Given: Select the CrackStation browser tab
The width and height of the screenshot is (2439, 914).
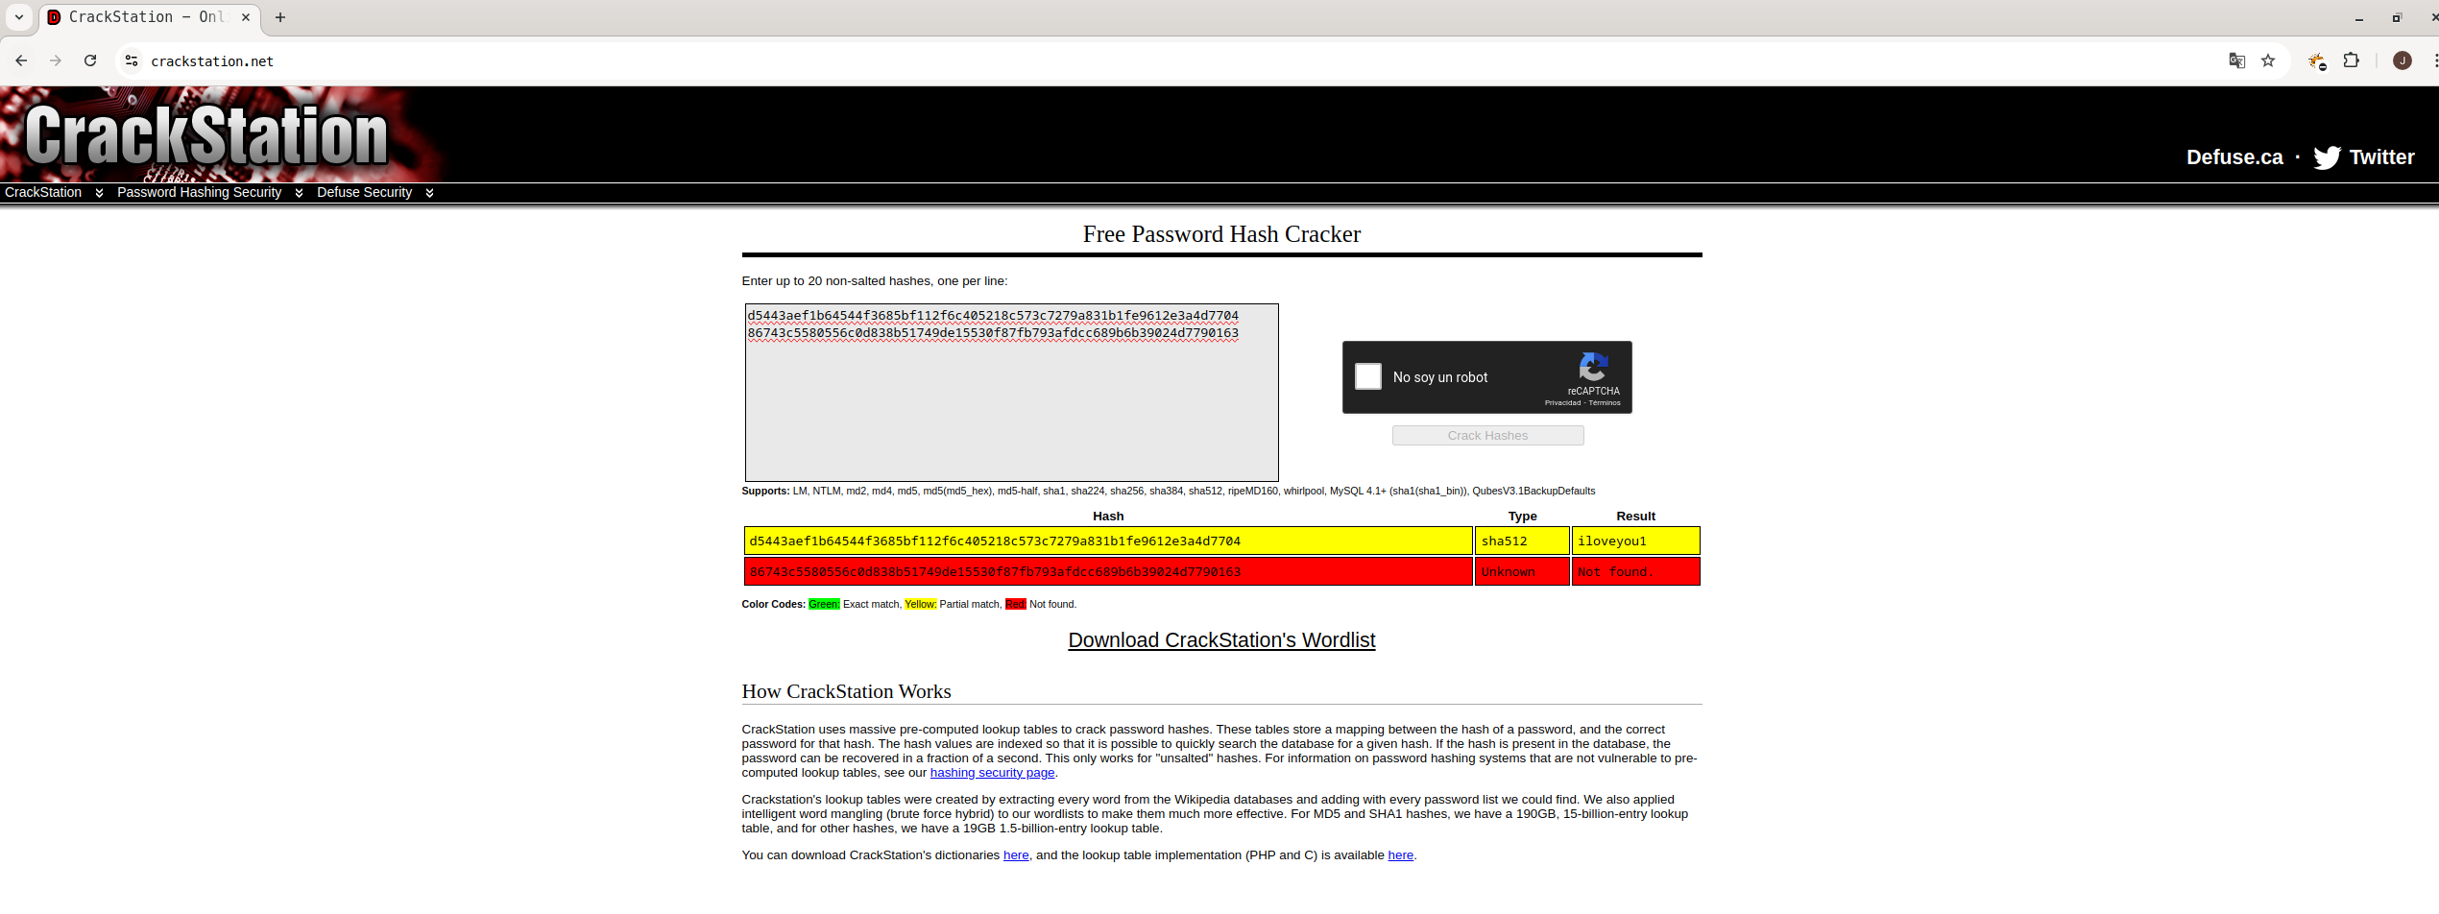Looking at the screenshot, I should [144, 17].
